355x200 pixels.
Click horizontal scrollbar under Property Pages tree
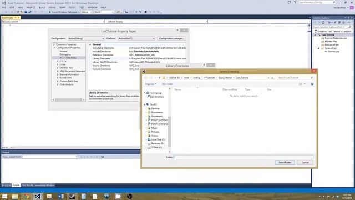coord(68,100)
